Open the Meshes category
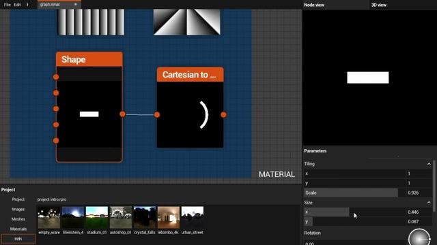Viewport: 437px width, 245px height. (18, 219)
